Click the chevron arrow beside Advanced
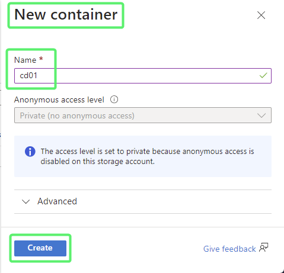 [x=25, y=201]
